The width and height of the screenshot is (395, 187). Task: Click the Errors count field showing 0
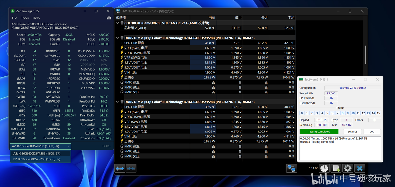[374, 120]
